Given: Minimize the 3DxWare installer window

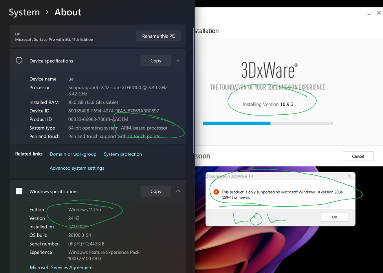Looking at the screenshot, I should 369,13.
